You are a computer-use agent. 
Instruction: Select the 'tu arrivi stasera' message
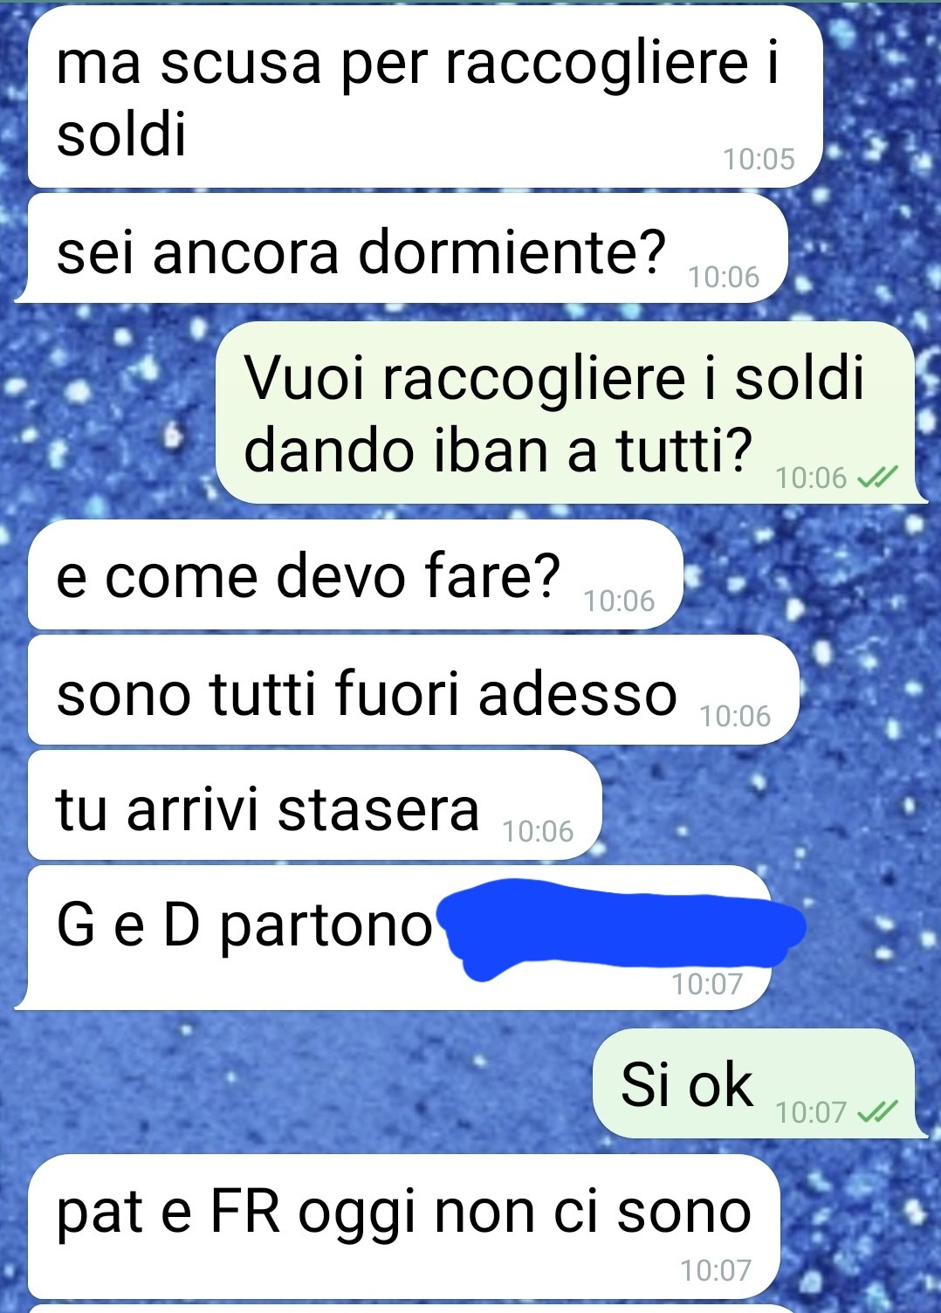pyautogui.click(x=315, y=806)
